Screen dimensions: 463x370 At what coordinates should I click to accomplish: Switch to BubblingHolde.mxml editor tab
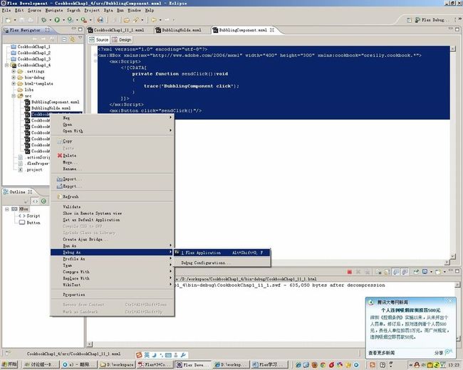[x=178, y=30]
